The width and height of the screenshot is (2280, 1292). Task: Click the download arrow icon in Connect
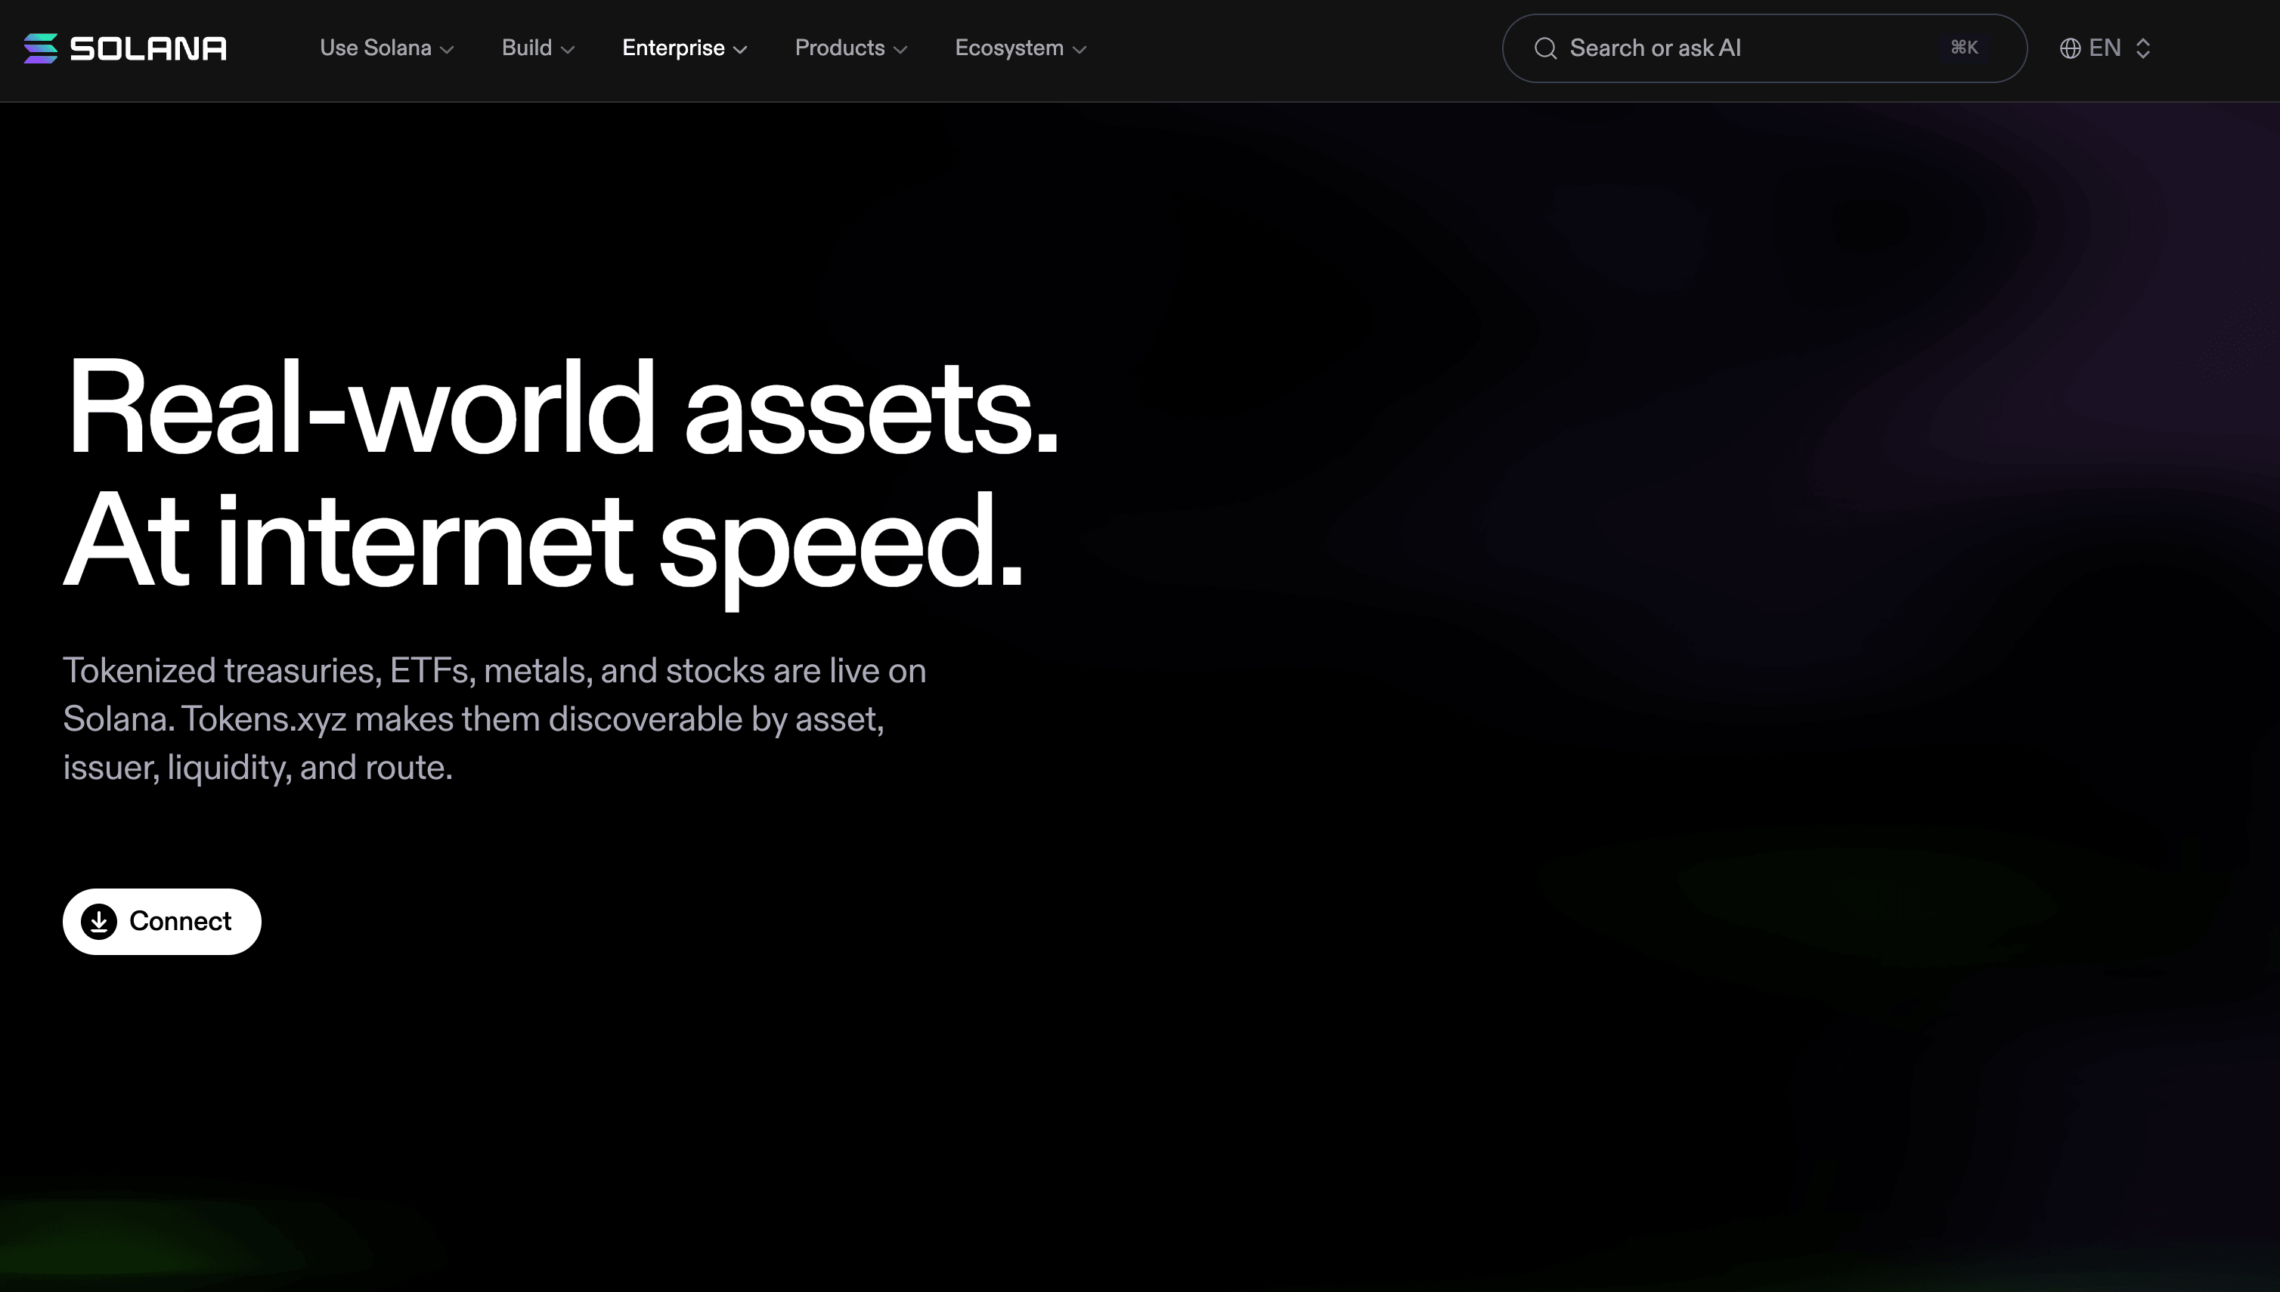point(98,921)
